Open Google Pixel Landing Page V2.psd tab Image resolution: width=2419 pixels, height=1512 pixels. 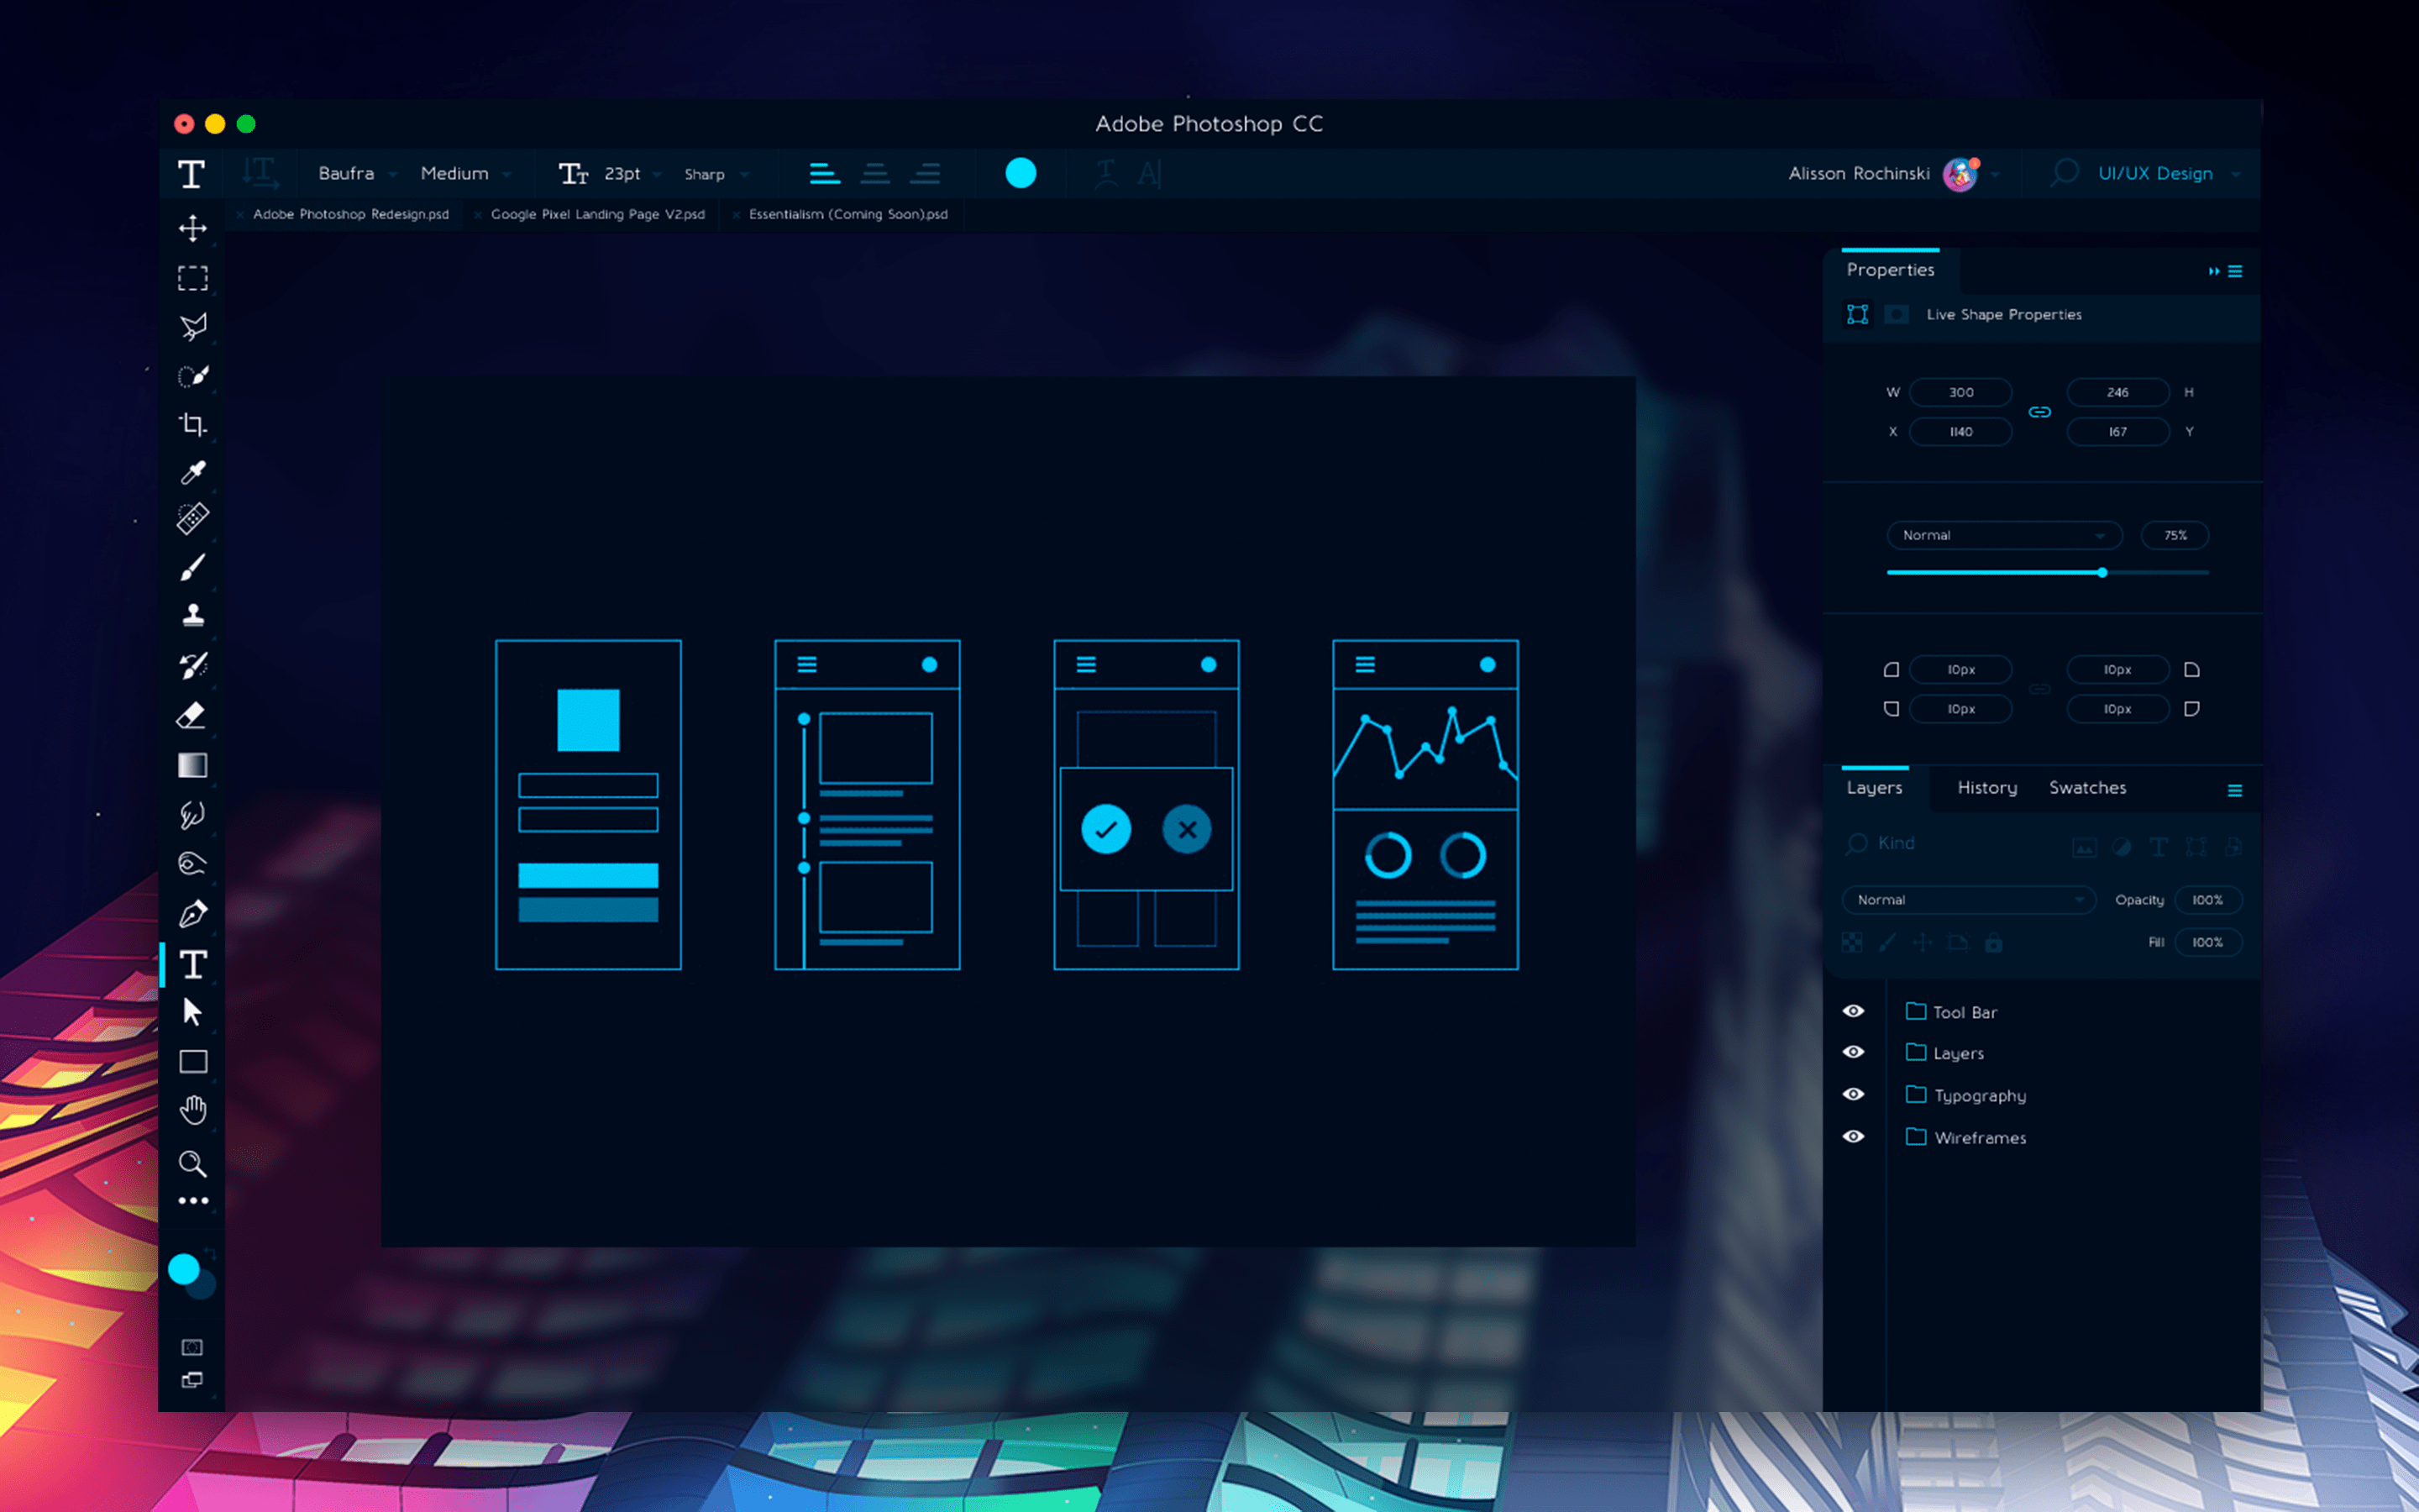[598, 214]
